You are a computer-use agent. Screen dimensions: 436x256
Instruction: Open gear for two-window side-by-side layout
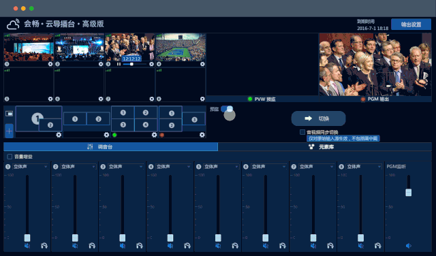[x=106, y=135]
